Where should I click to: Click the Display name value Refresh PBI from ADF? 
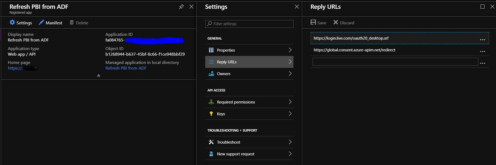(28, 40)
